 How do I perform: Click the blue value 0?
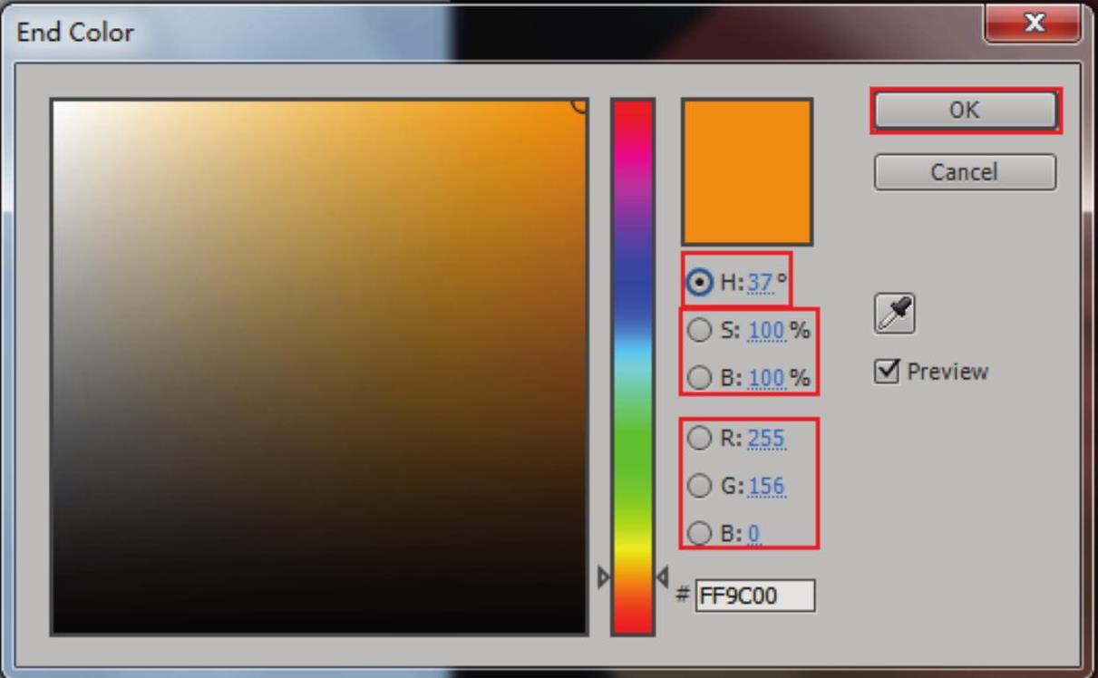pyautogui.click(x=754, y=534)
